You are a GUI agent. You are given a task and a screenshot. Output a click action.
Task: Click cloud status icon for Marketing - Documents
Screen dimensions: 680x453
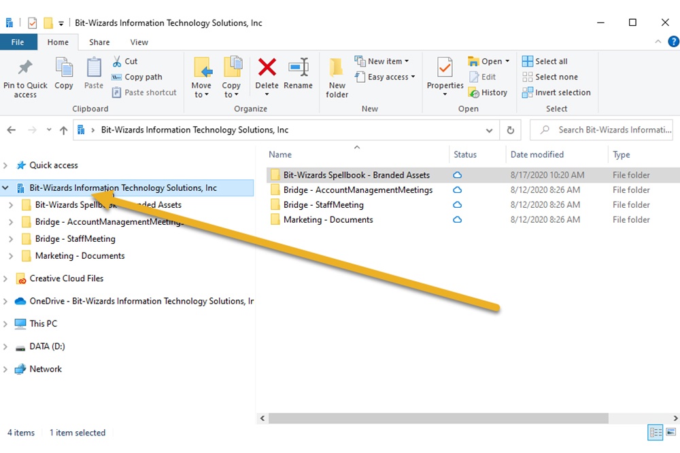457,220
